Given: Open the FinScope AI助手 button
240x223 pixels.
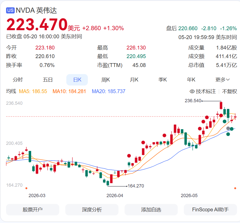Looking at the screenshot, I should point(210,210).
